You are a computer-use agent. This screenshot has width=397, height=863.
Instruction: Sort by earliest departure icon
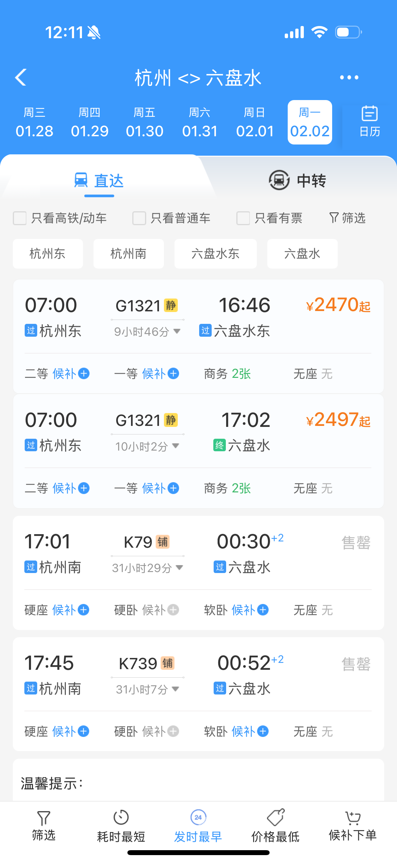pos(198,818)
